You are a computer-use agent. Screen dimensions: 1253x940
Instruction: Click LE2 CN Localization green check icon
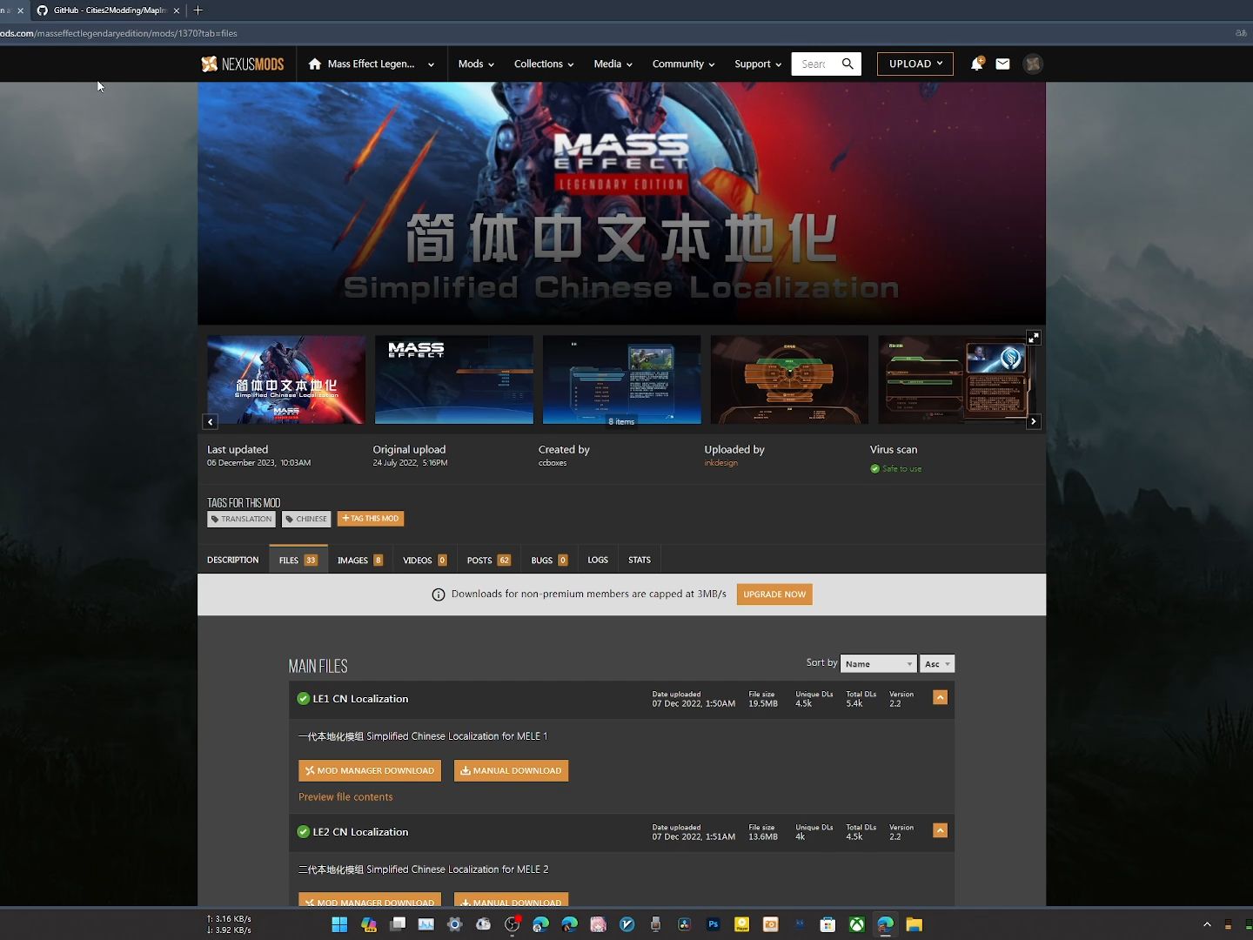(304, 832)
